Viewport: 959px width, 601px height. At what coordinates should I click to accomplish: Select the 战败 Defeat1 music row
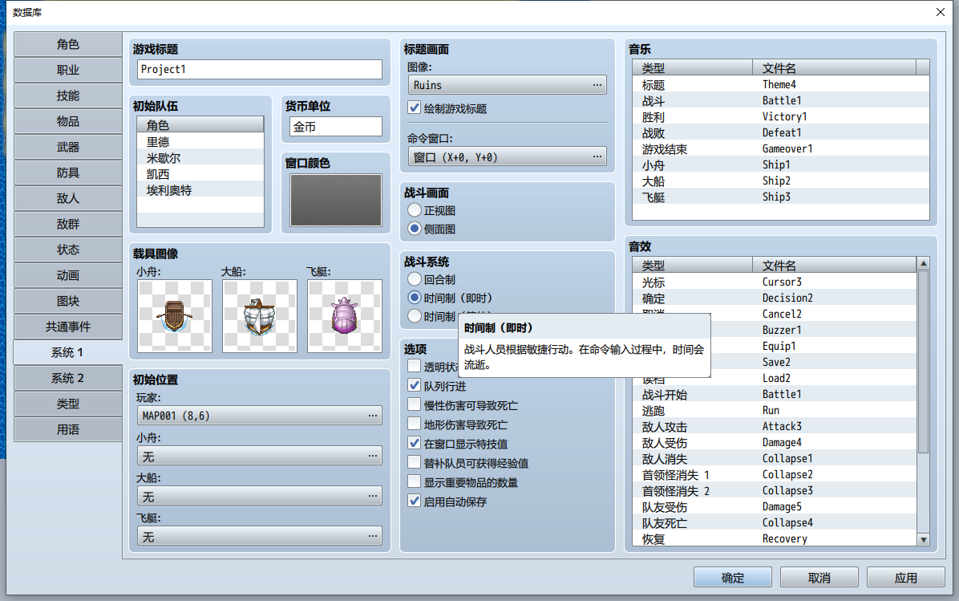click(x=781, y=132)
